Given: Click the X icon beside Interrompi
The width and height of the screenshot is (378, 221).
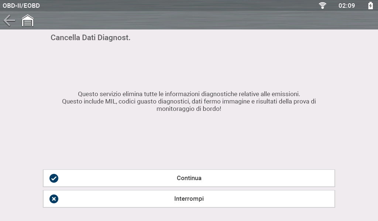Looking at the screenshot, I should [54, 199].
